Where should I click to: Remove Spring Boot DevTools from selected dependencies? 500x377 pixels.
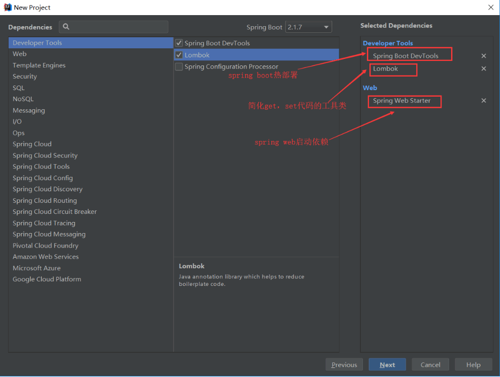tap(483, 56)
